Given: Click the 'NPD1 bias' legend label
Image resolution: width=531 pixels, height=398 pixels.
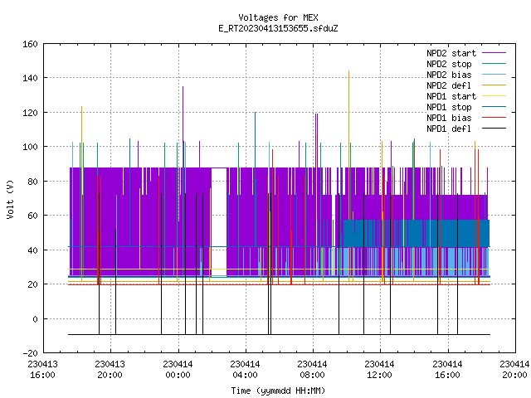Looking at the screenshot, I should [x=449, y=118].
